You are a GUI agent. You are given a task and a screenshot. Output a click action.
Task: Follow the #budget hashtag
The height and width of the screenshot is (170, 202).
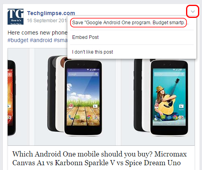pos(18,40)
